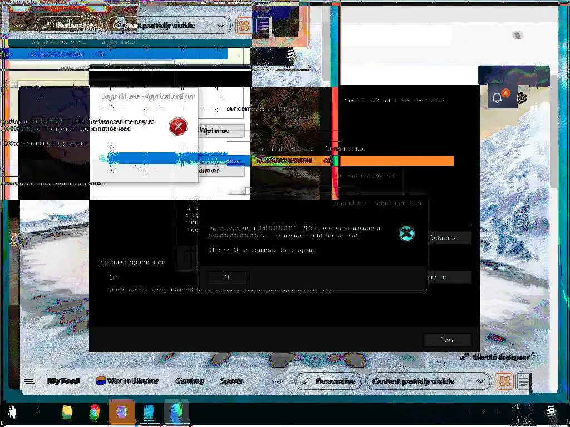This screenshot has width=570, height=427.
Task: Select the Gaming tab
Action: click(x=189, y=381)
